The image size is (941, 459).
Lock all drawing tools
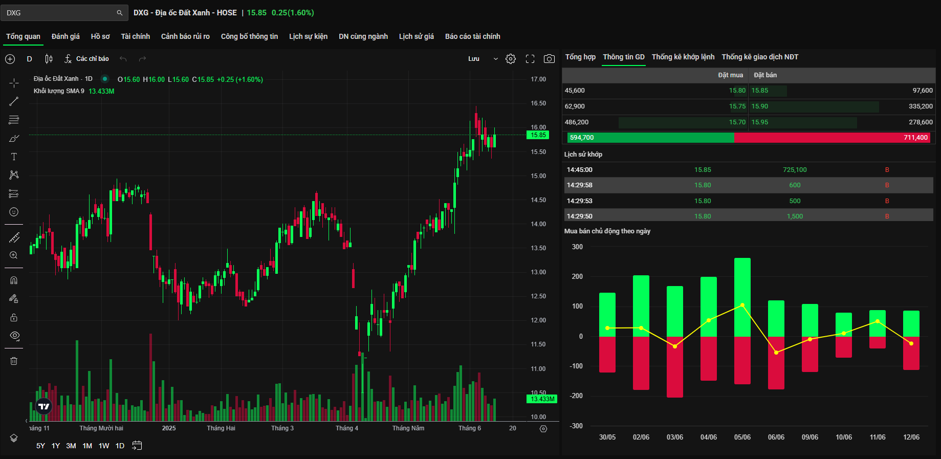[x=14, y=317]
